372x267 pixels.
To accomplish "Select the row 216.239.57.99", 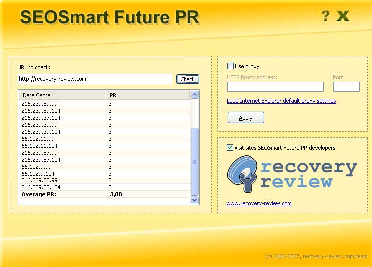I will pyautogui.click(x=105, y=153).
